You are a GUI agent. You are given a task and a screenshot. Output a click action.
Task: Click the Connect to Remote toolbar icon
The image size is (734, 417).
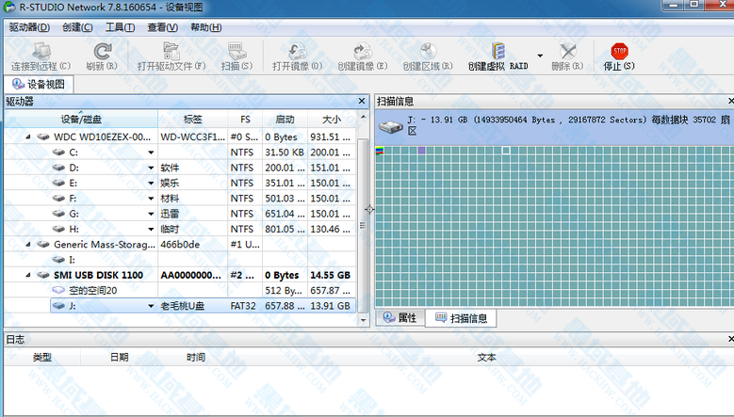[41, 51]
